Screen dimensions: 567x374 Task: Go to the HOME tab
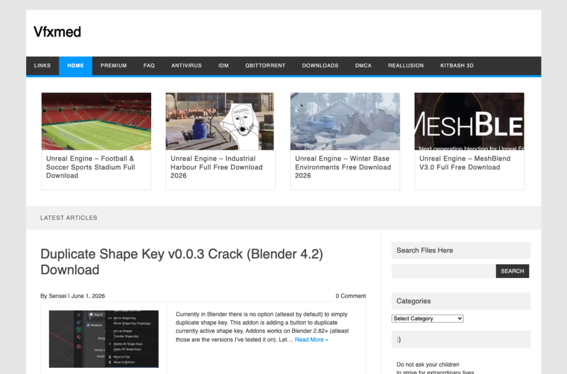click(x=75, y=65)
